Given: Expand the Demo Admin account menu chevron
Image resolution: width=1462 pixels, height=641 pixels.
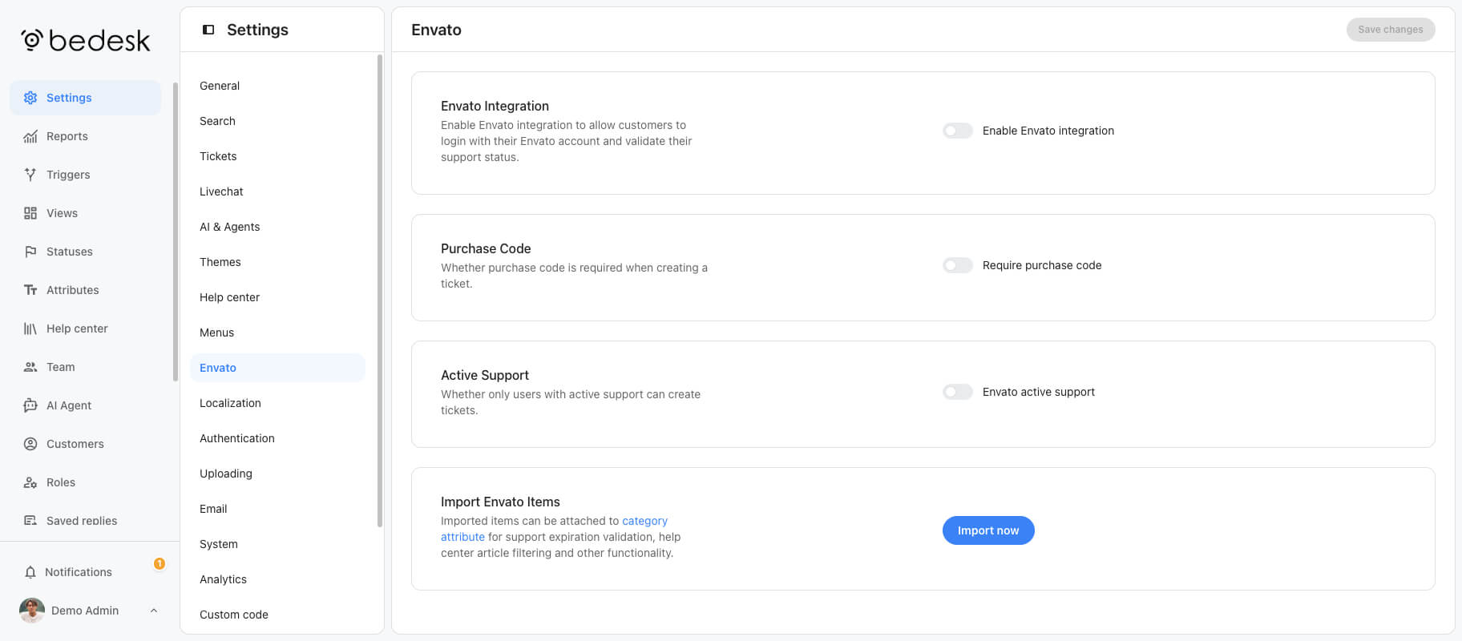Looking at the screenshot, I should 154,611.
